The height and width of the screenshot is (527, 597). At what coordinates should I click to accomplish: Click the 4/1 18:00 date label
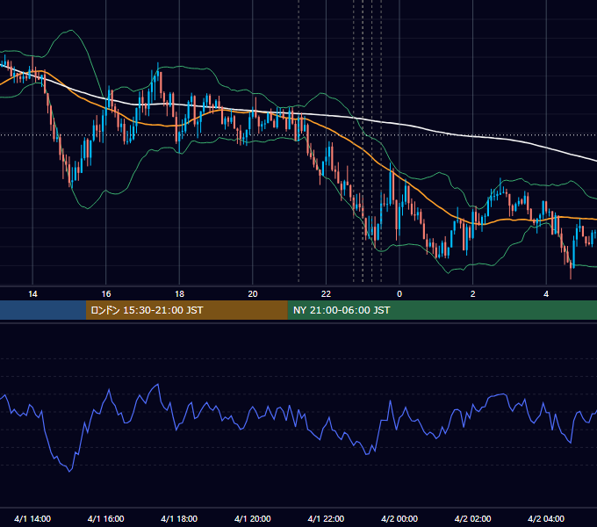click(179, 518)
